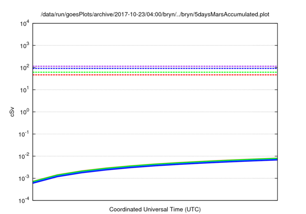
Task: Click the 10^-1 y-axis tick label
Action: coord(24,134)
